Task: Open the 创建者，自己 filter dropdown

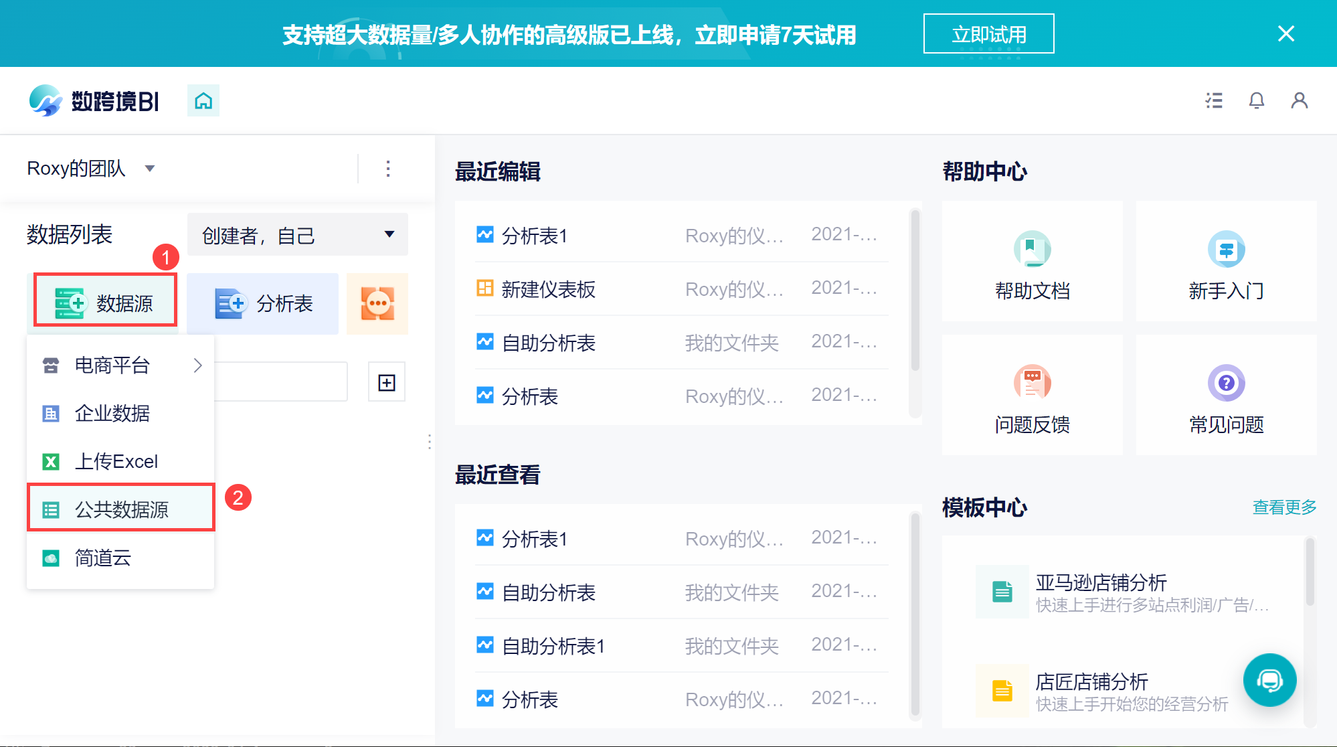Action: [297, 235]
